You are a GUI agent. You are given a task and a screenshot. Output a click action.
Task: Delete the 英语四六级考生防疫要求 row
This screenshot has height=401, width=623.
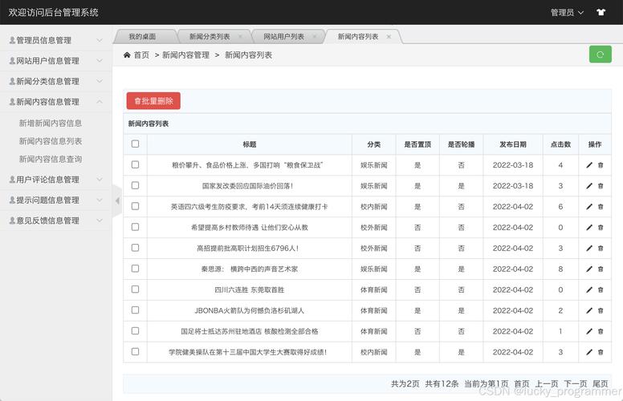point(601,206)
